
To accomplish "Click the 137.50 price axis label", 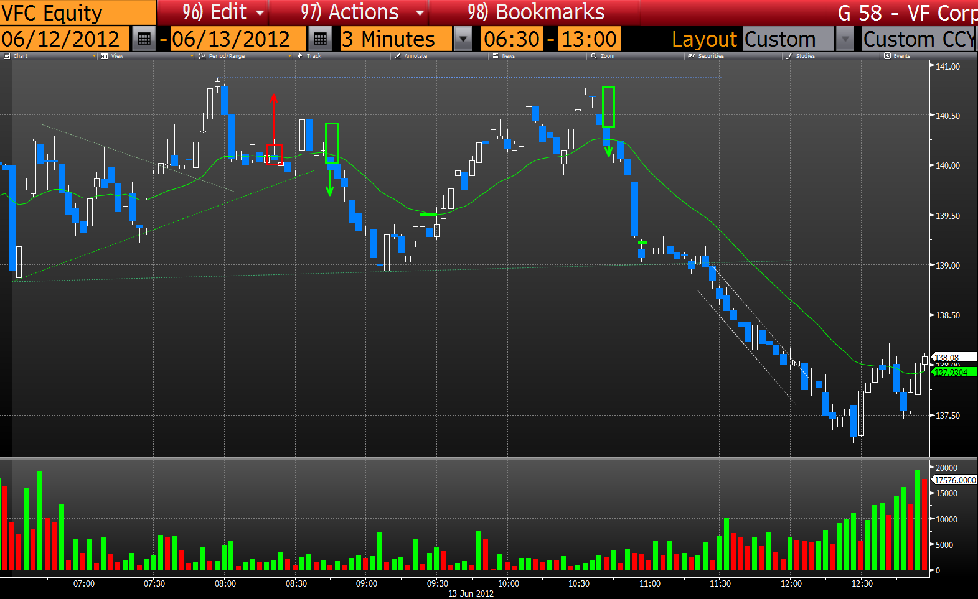I will [948, 416].
